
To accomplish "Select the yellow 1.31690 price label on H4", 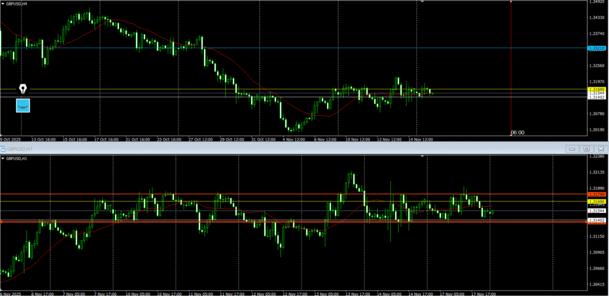I will point(597,89).
